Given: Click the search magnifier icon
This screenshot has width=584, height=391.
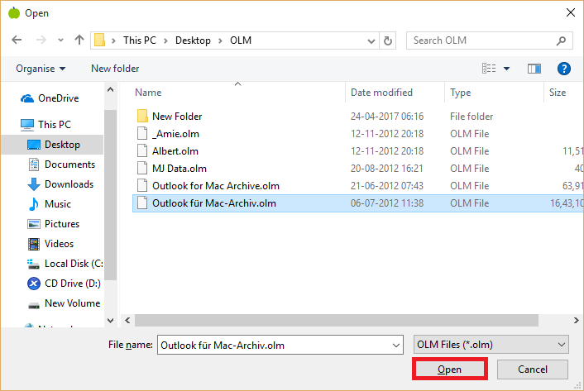Looking at the screenshot, I should [561, 41].
